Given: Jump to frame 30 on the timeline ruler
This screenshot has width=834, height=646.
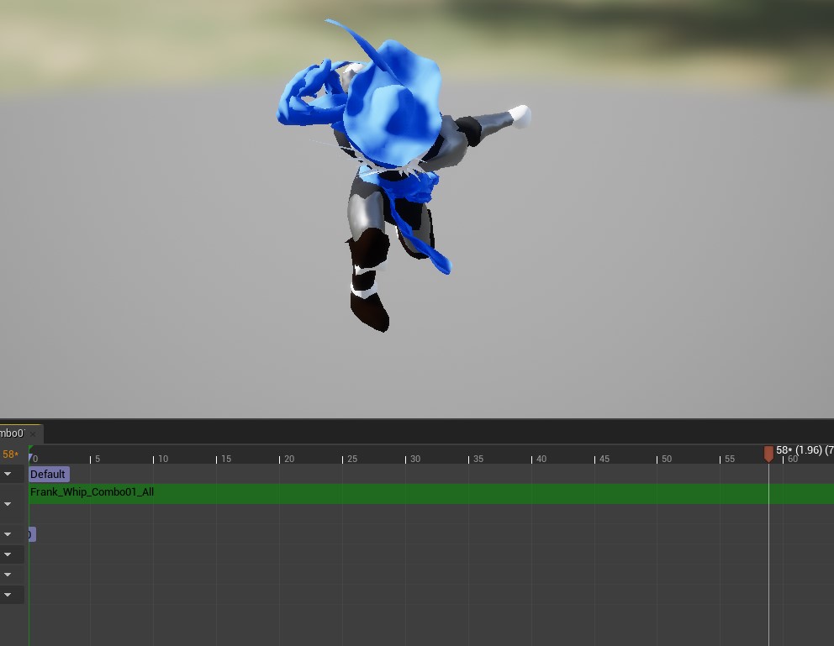Looking at the screenshot, I should coord(406,459).
